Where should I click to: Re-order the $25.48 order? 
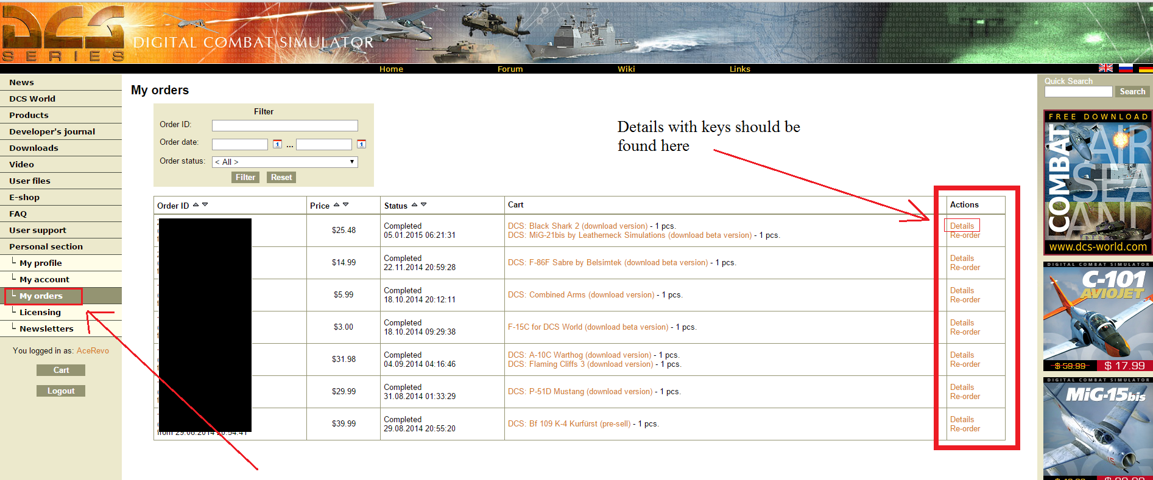pos(965,235)
